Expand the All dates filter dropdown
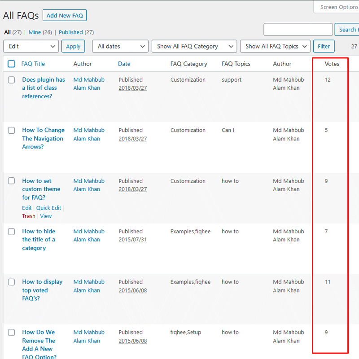Viewport: 359px width, 359px height. click(120, 46)
